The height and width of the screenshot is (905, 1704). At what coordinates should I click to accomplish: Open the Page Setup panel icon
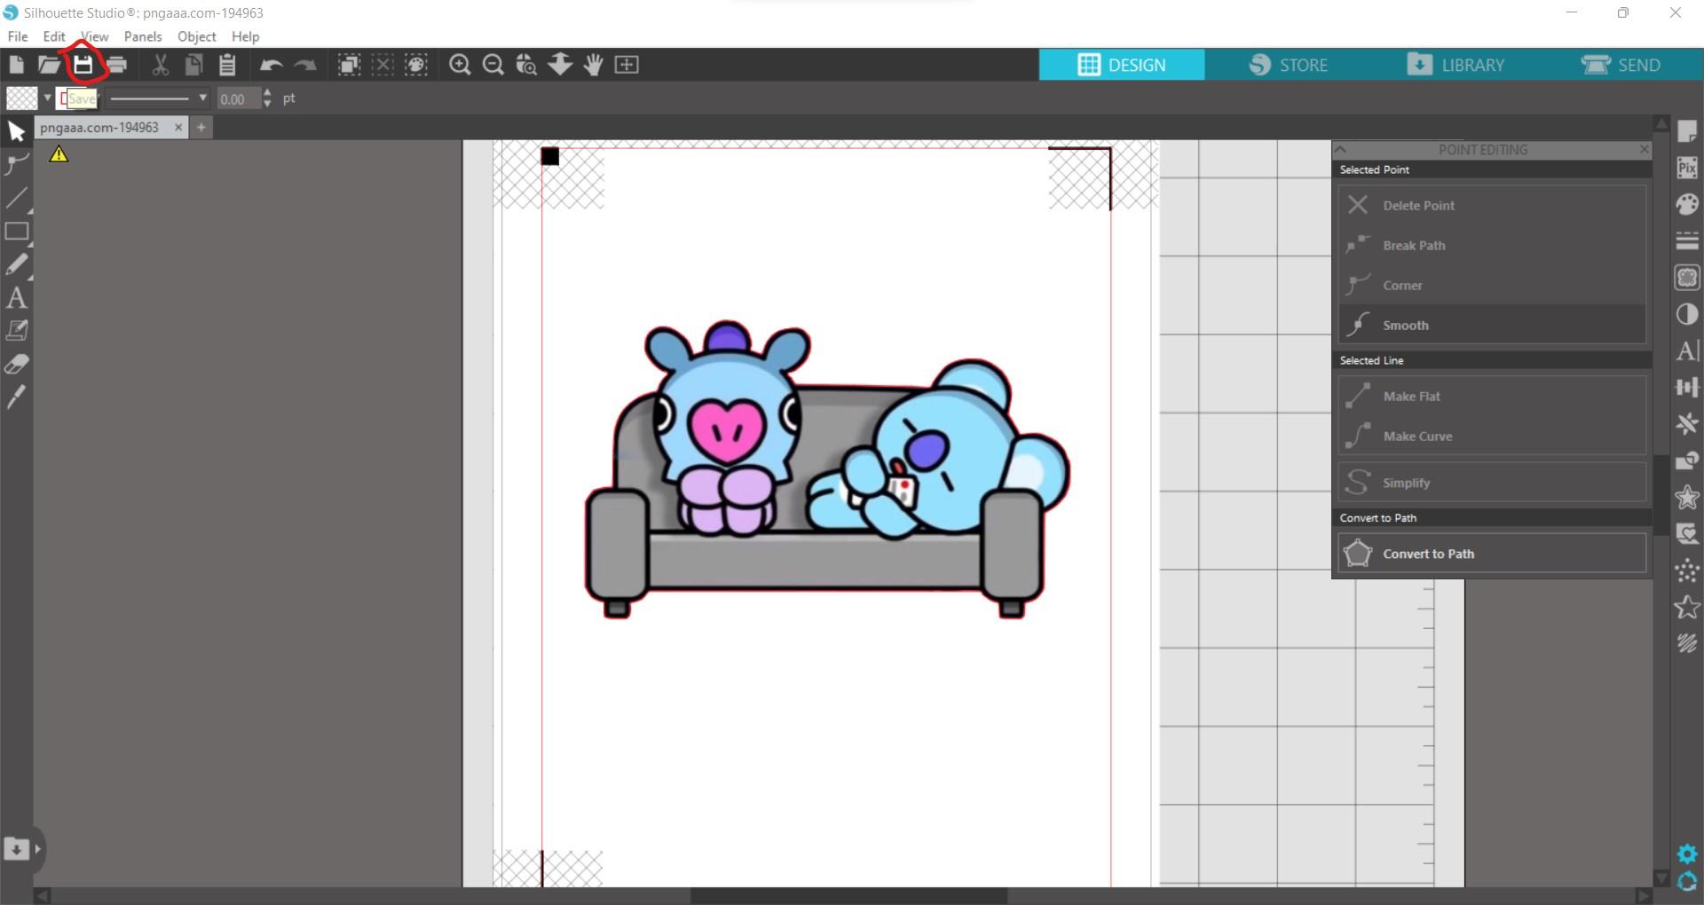pyautogui.click(x=1687, y=131)
